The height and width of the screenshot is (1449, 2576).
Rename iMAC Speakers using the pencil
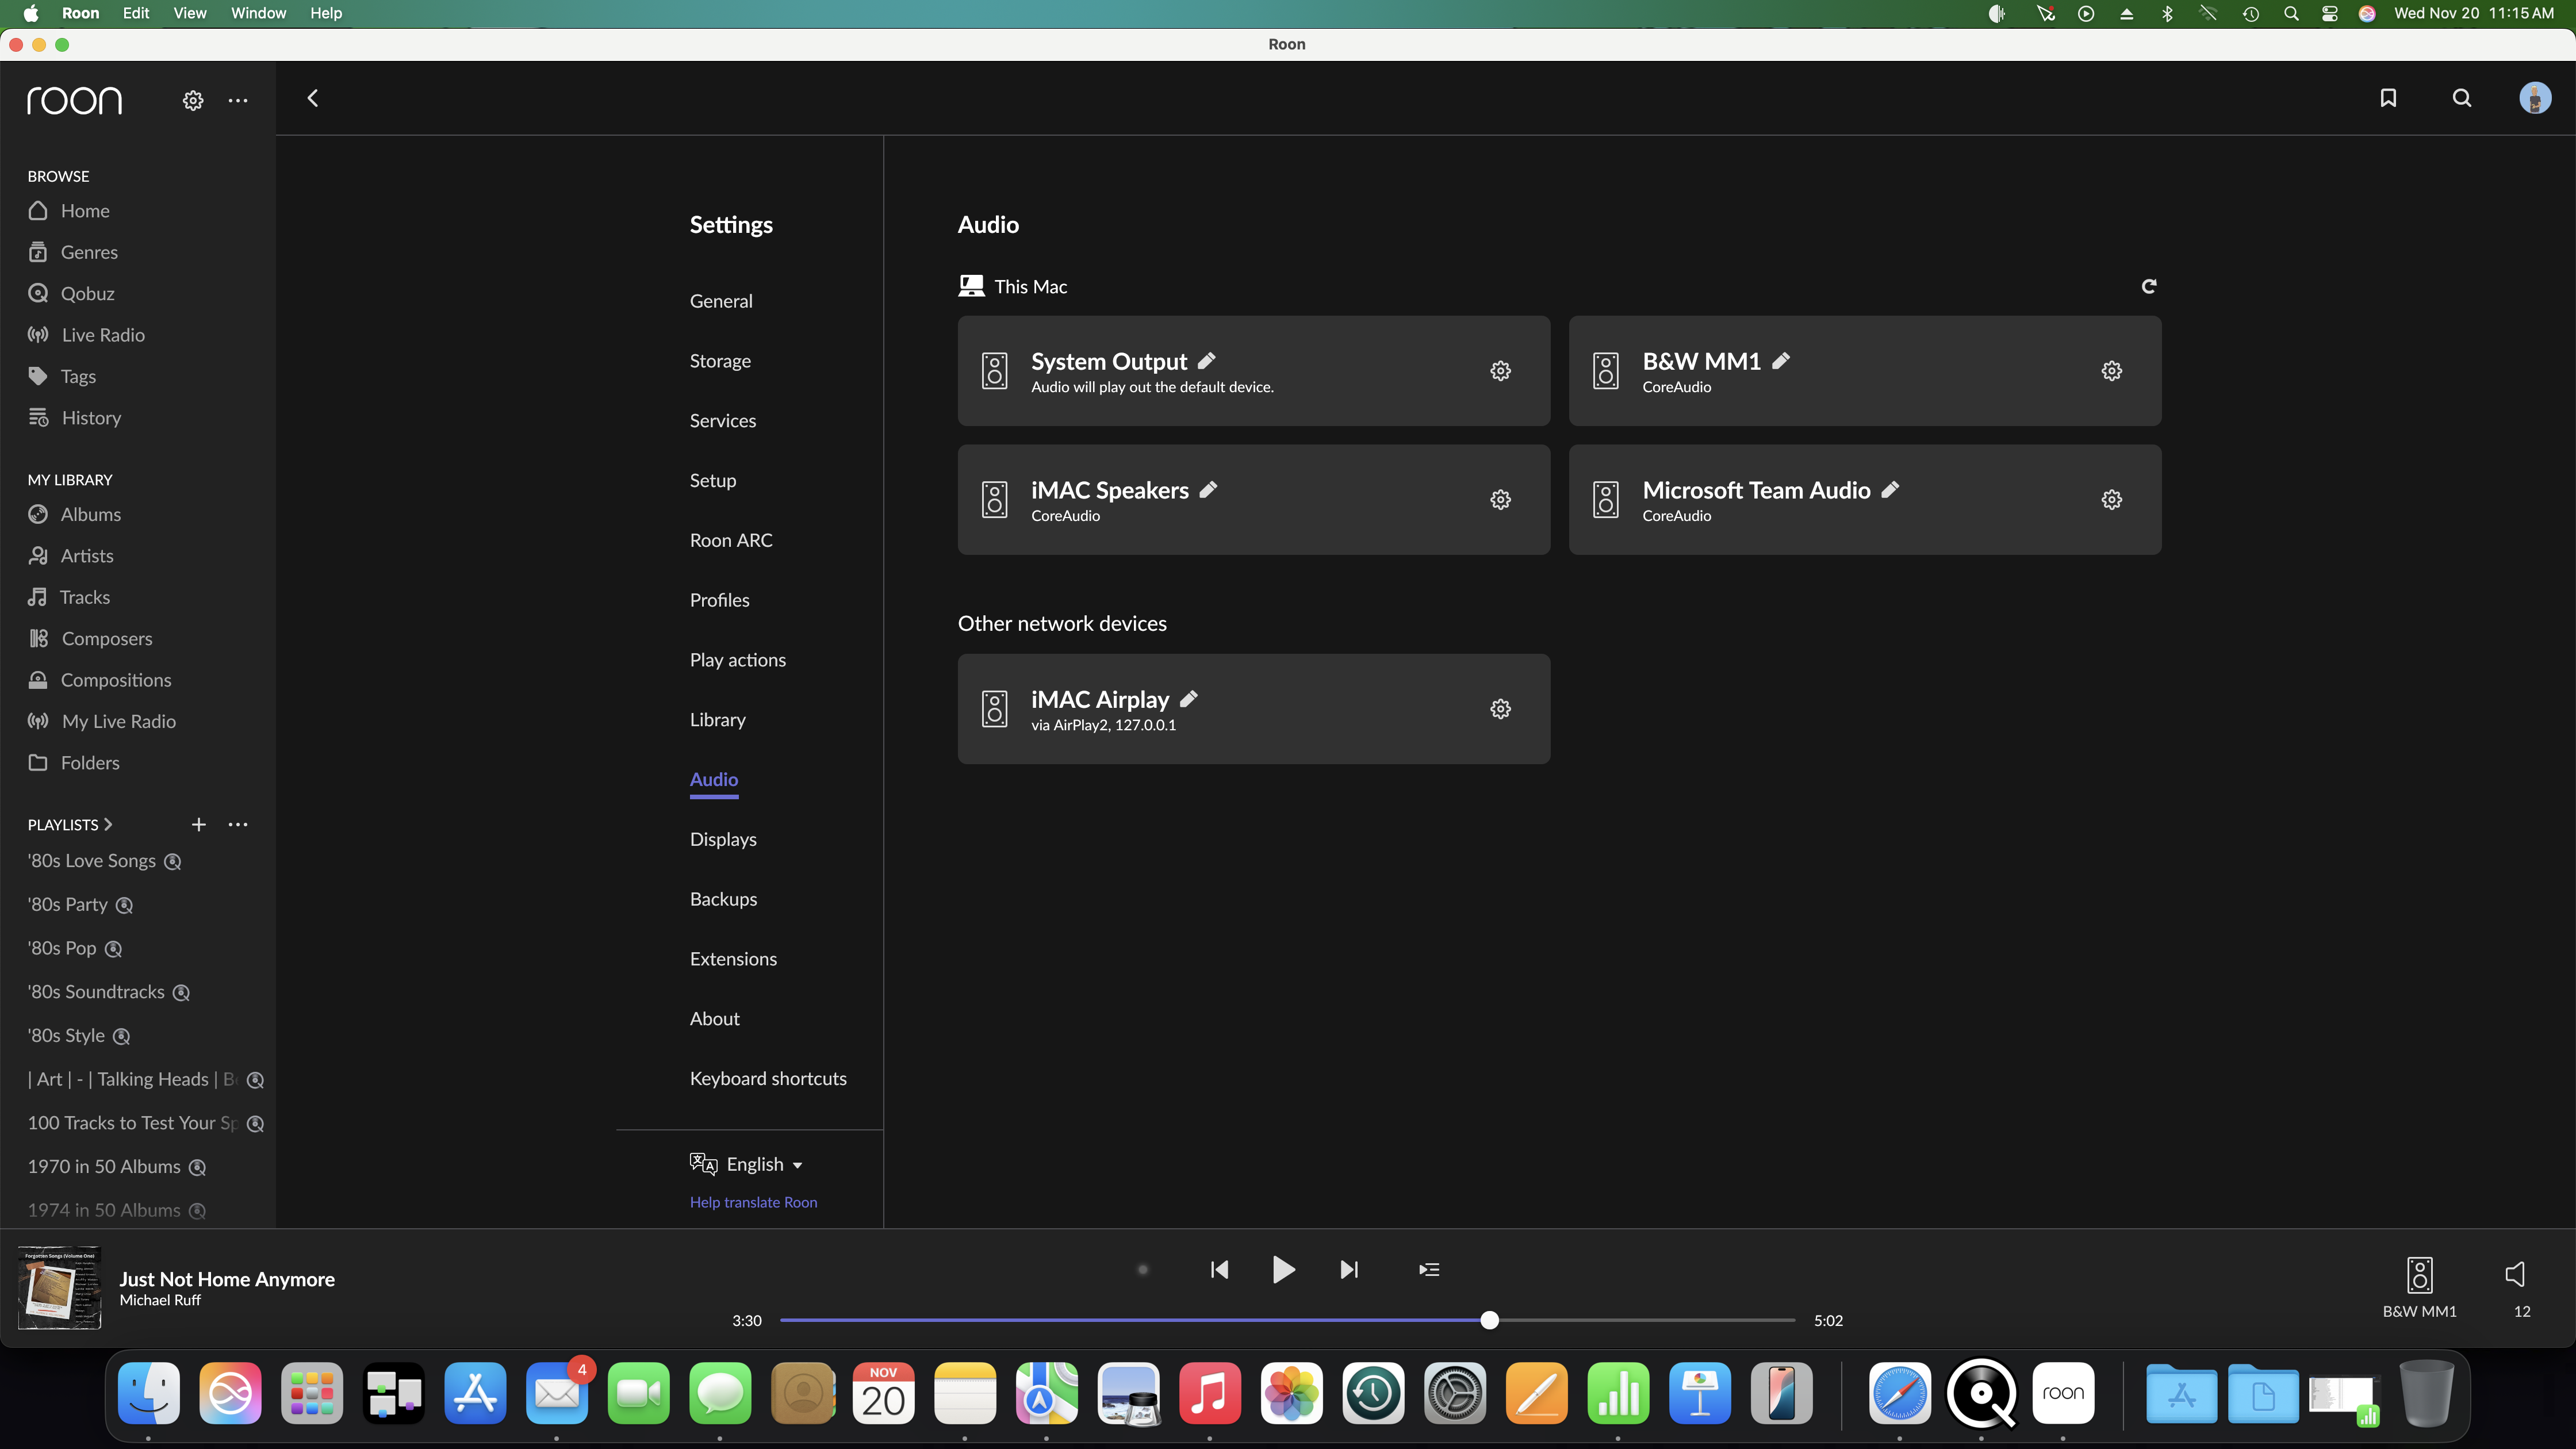(x=1208, y=489)
